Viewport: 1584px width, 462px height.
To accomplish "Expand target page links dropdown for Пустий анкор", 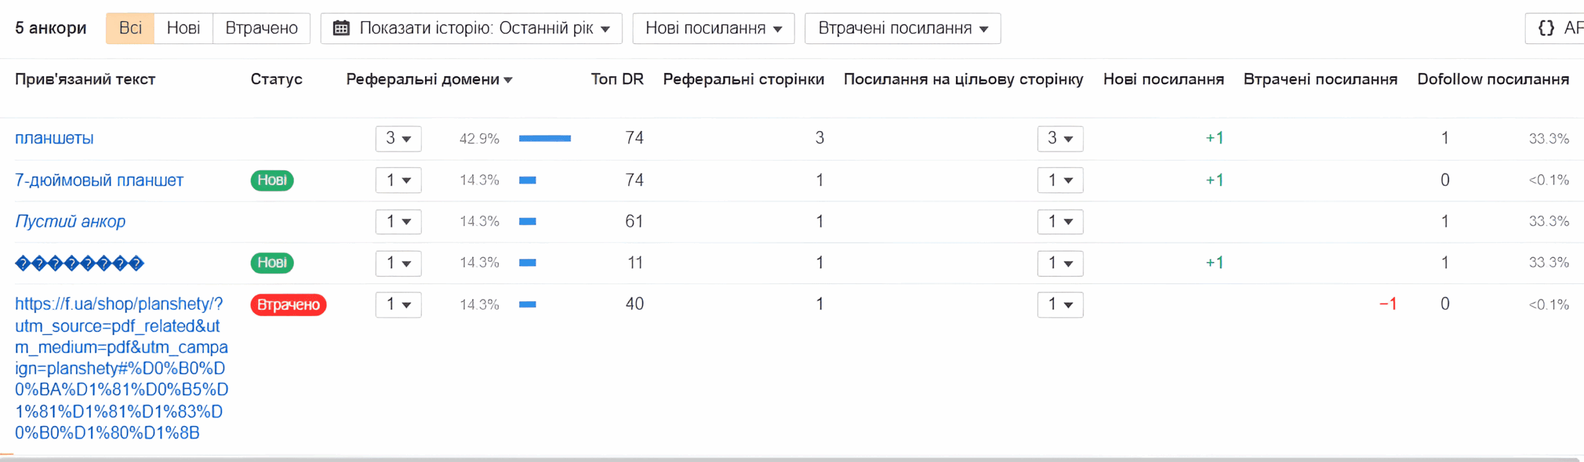I will coord(1060,221).
